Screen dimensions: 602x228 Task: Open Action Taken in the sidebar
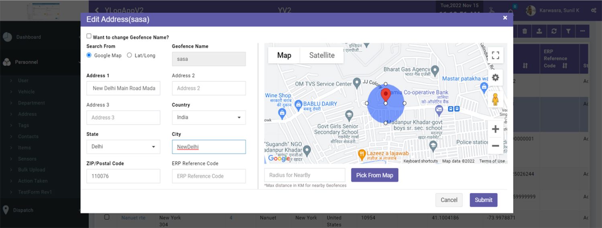coord(33,181)
